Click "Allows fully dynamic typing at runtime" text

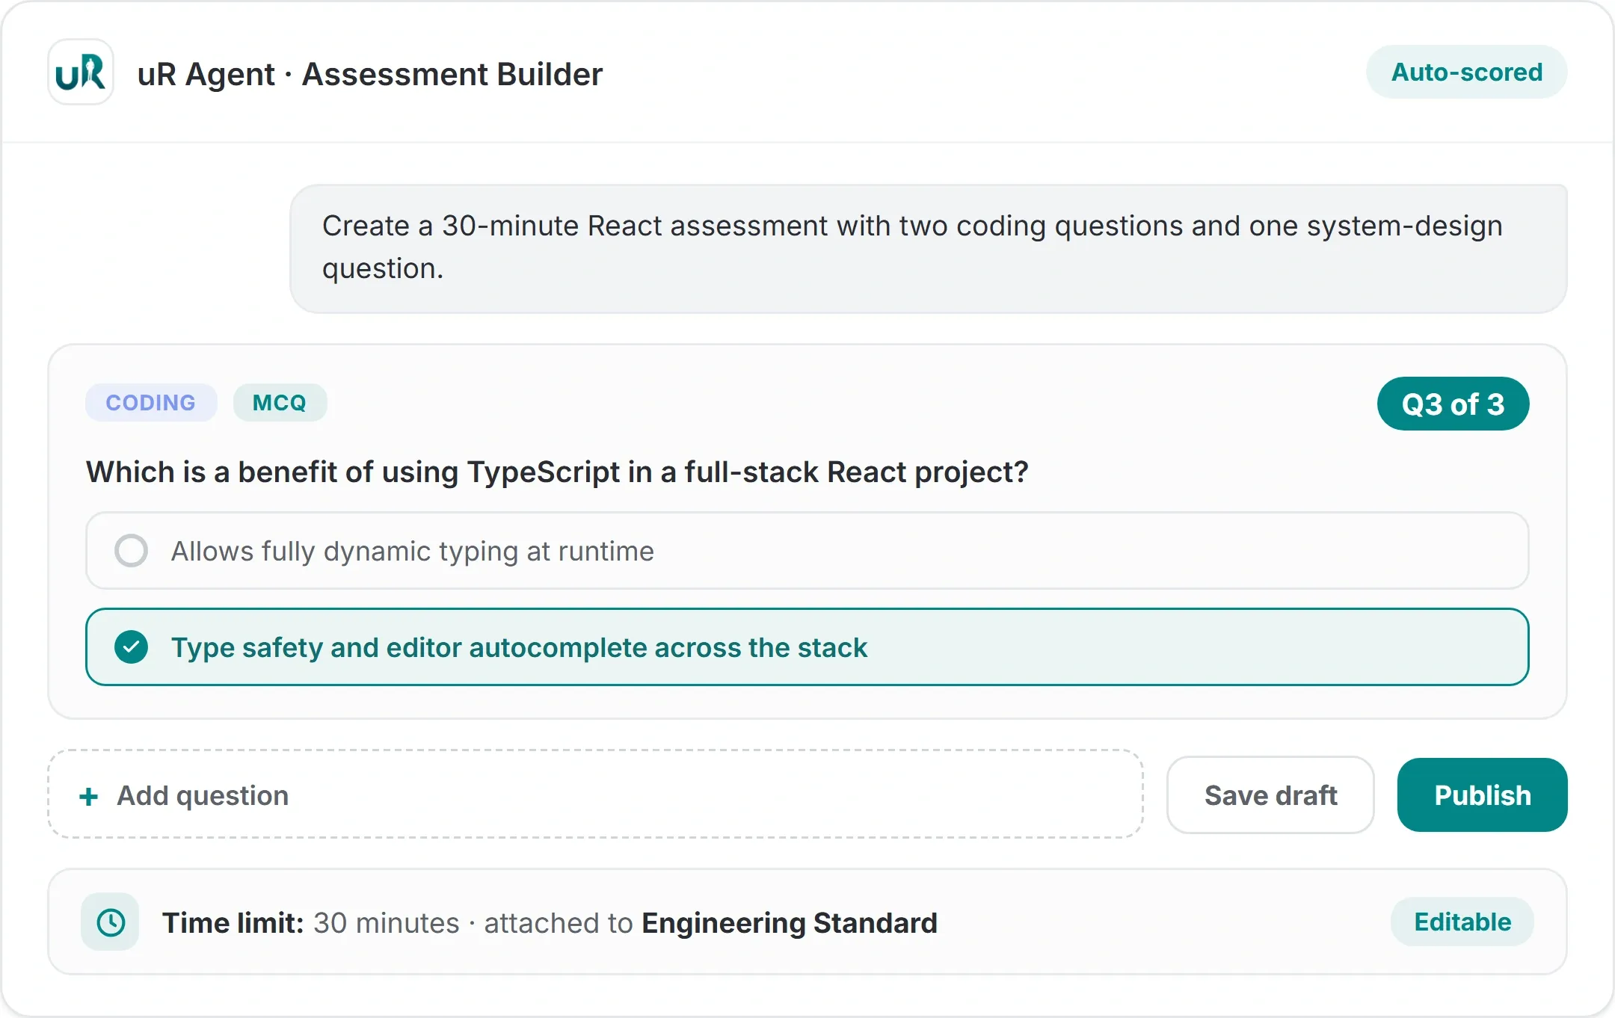coord(413,552)
